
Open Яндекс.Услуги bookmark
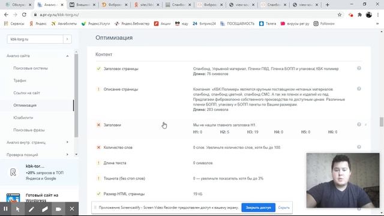(95, 24)
